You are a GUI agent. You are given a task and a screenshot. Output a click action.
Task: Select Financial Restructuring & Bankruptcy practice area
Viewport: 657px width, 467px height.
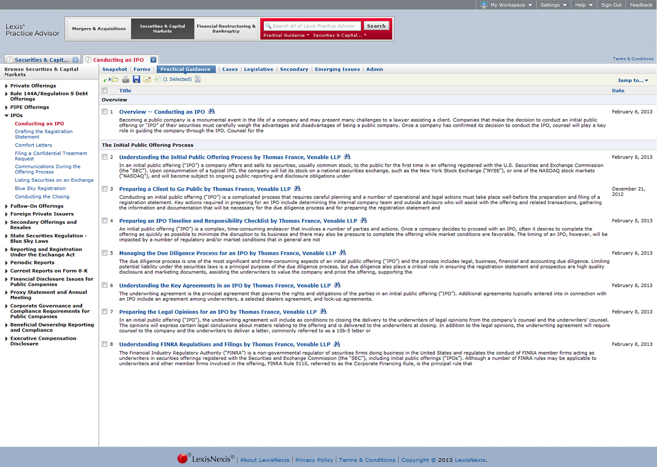pyautogui.click(x=226, y=29)
